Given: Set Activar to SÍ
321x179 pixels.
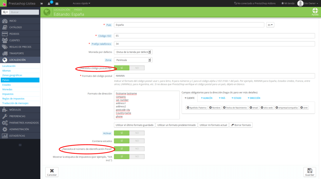Looking at the screenshot, I should [122, 133].
